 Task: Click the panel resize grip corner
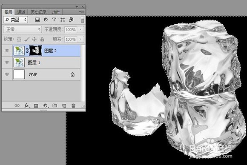tap(83, 107)
